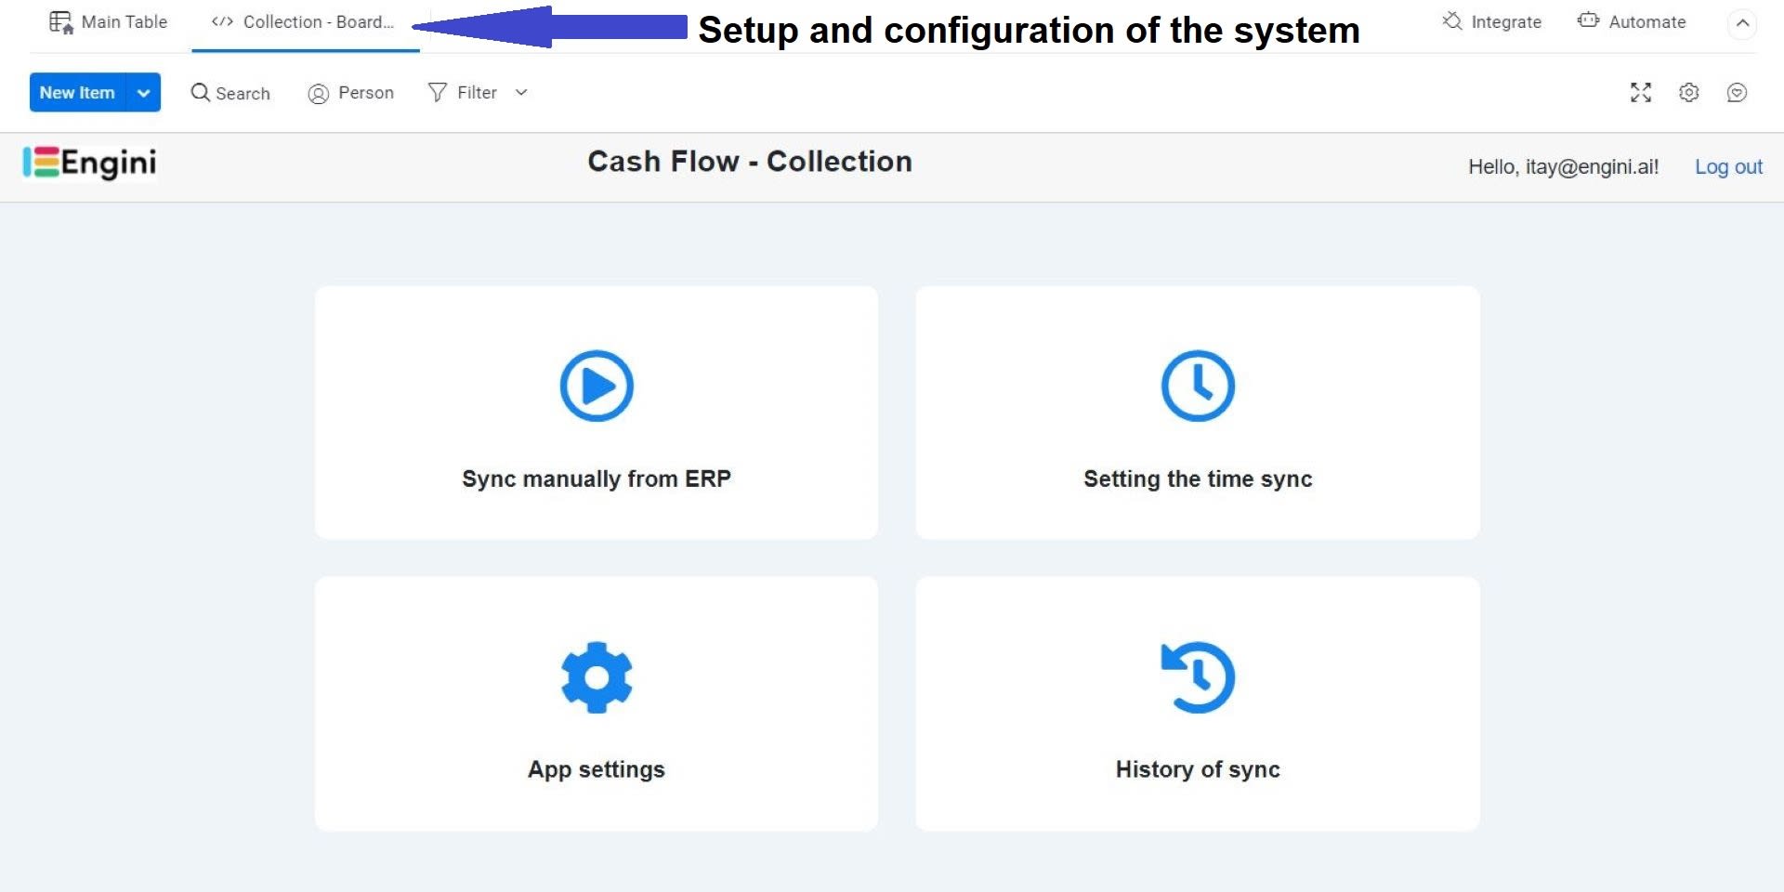Image resolution: width=1784 pixels, height=892 pixels.
Task: Click the code brackets icon on Collection tab
Action: coord(222,21)
